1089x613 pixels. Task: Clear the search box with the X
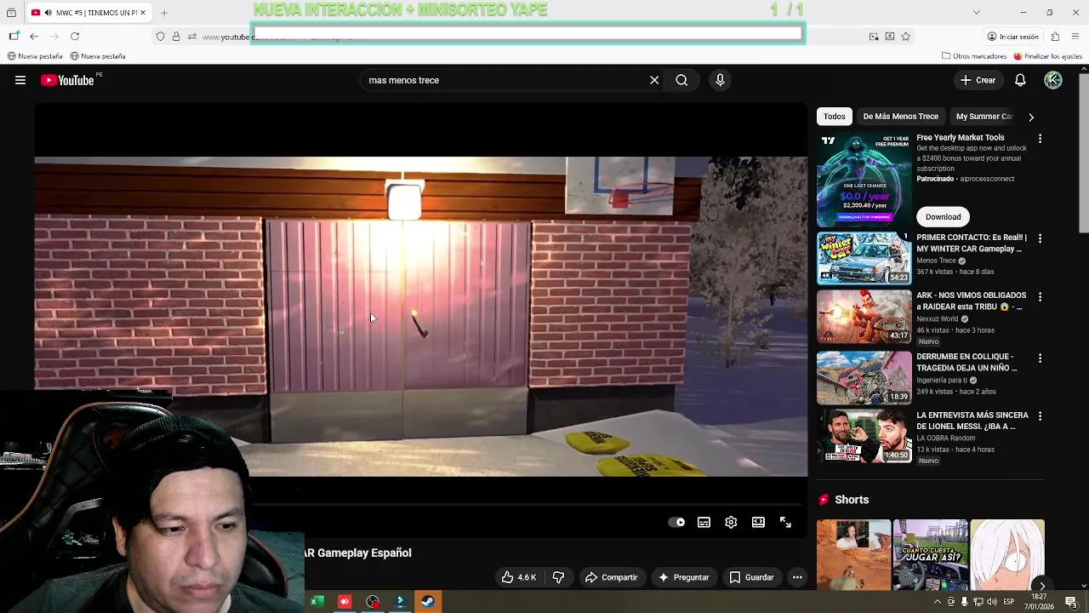[x=654, y=80]
